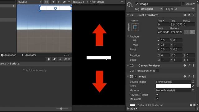The width and height of the screenshot is (199, 112).
Task: Click search by type icon
Action: [x=49, y=59]
